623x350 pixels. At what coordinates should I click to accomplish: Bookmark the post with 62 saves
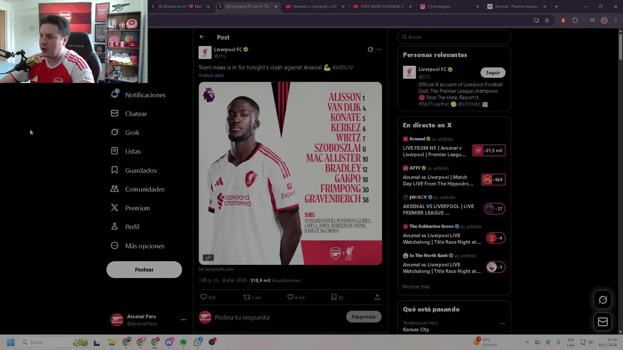coord(334,297)
